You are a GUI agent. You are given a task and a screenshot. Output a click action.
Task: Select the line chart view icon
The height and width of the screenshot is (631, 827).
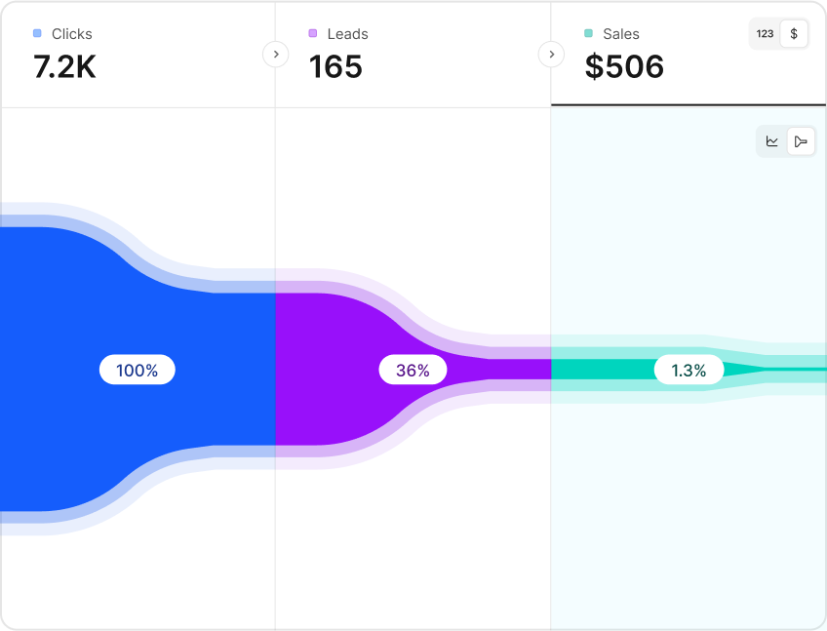coord(771,140)
